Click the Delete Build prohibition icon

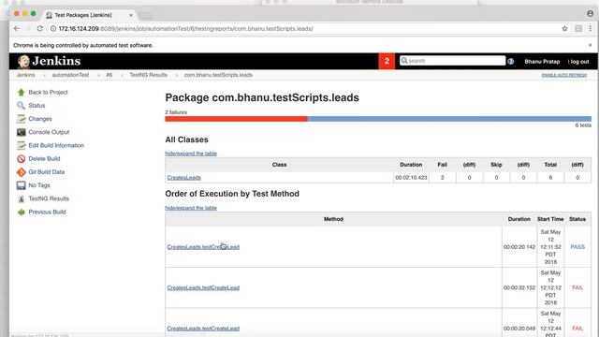21,159
